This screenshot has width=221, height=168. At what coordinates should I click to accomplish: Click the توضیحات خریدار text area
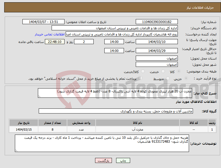[102, 143]
